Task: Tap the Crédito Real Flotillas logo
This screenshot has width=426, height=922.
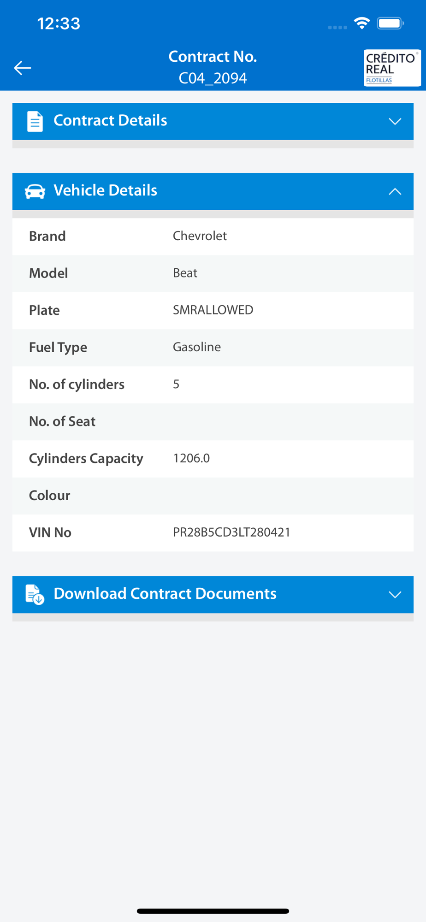Action: [x=391, y=68]
